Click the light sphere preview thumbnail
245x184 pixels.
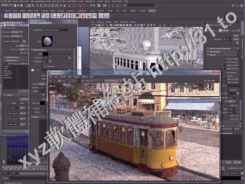point(47,41)
